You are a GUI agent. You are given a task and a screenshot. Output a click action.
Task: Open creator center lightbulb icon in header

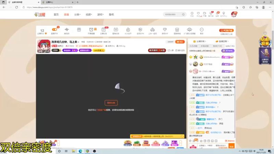coord(224,14)
